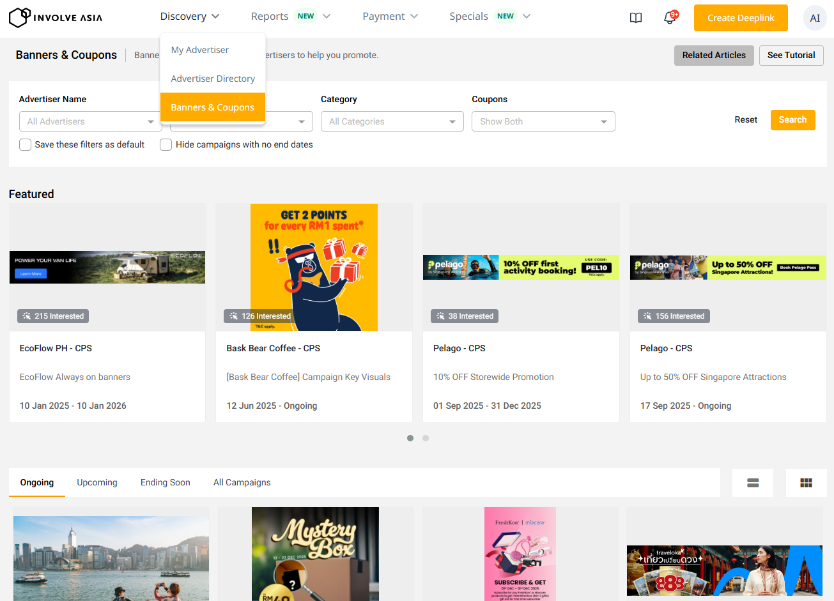Screen dimensions: 834x601
Task: Open the AI user avatar menu
Action: tap(814, 18)
